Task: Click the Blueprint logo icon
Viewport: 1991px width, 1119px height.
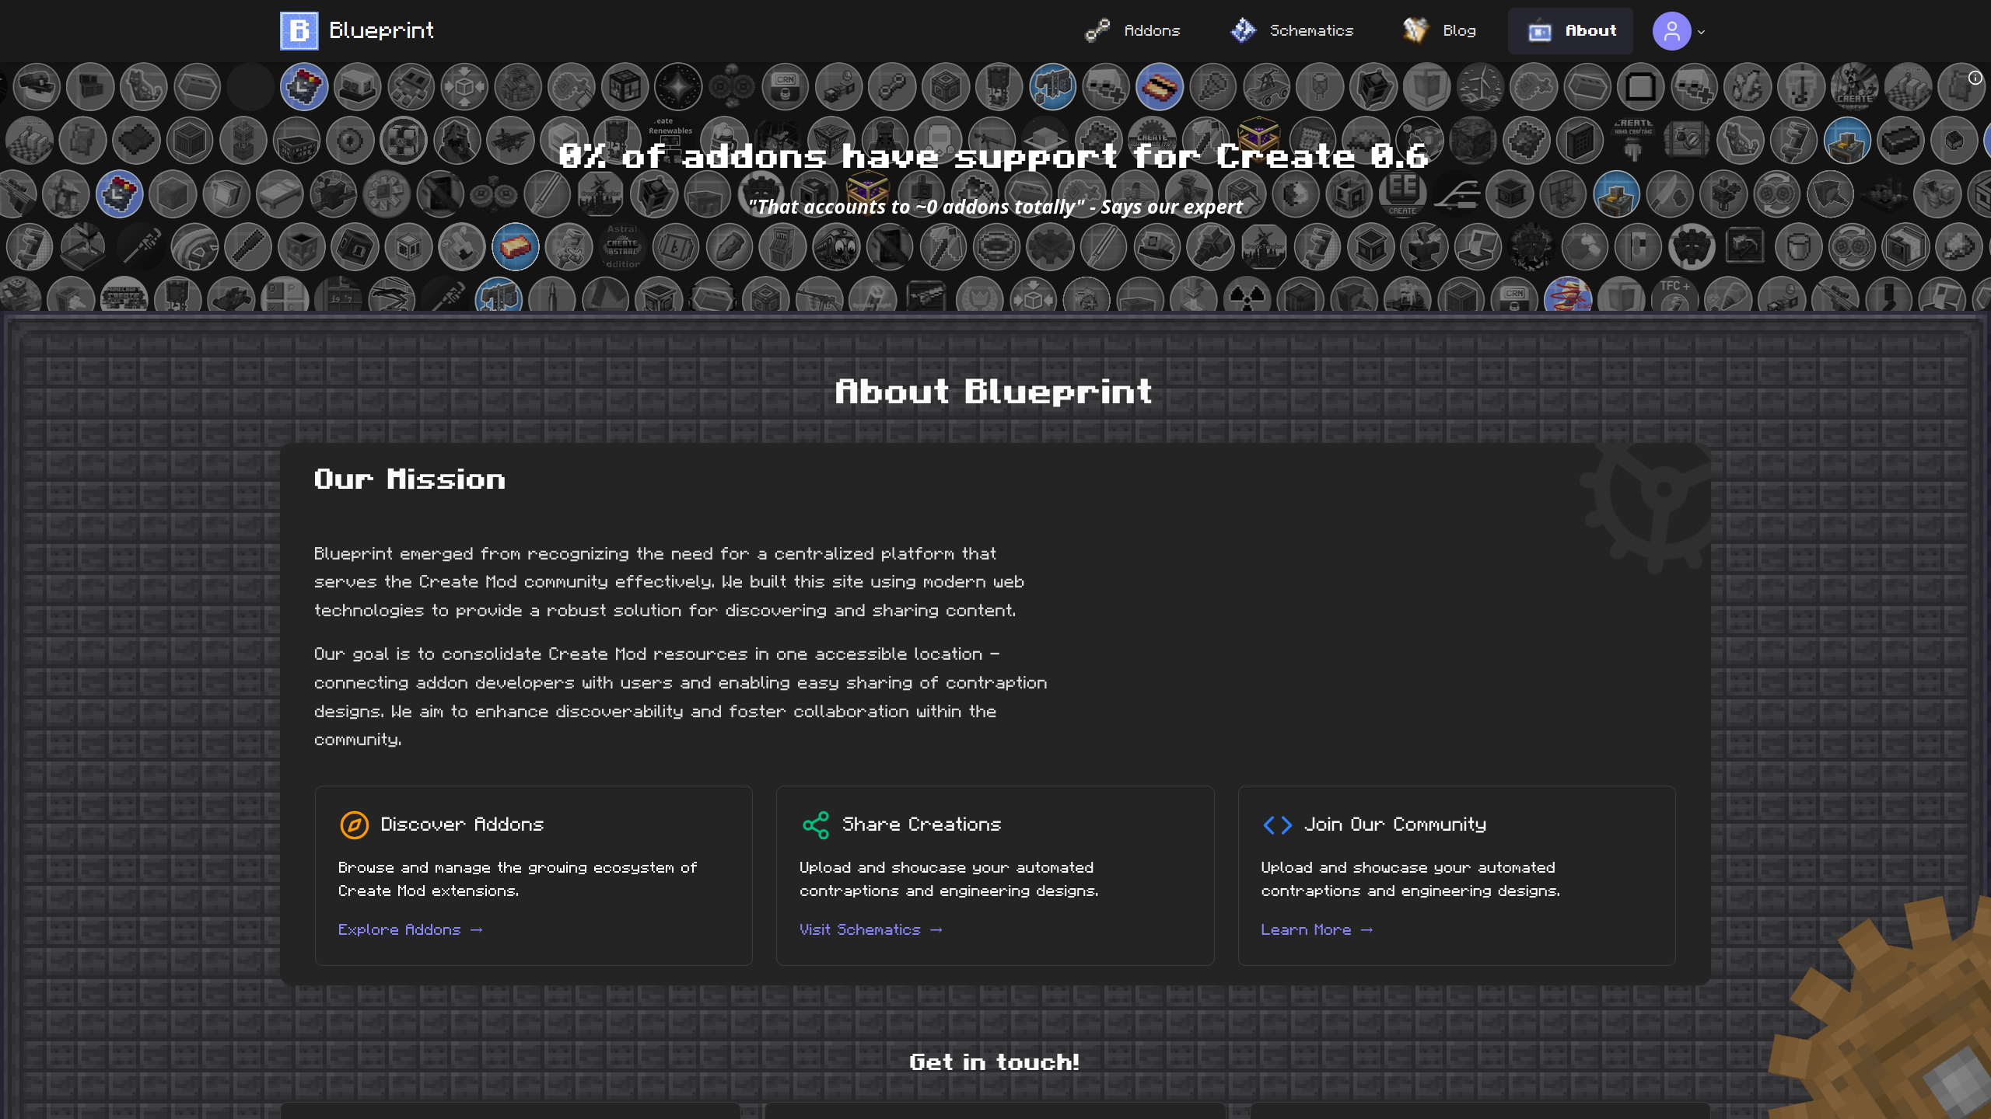Action: 299,30
